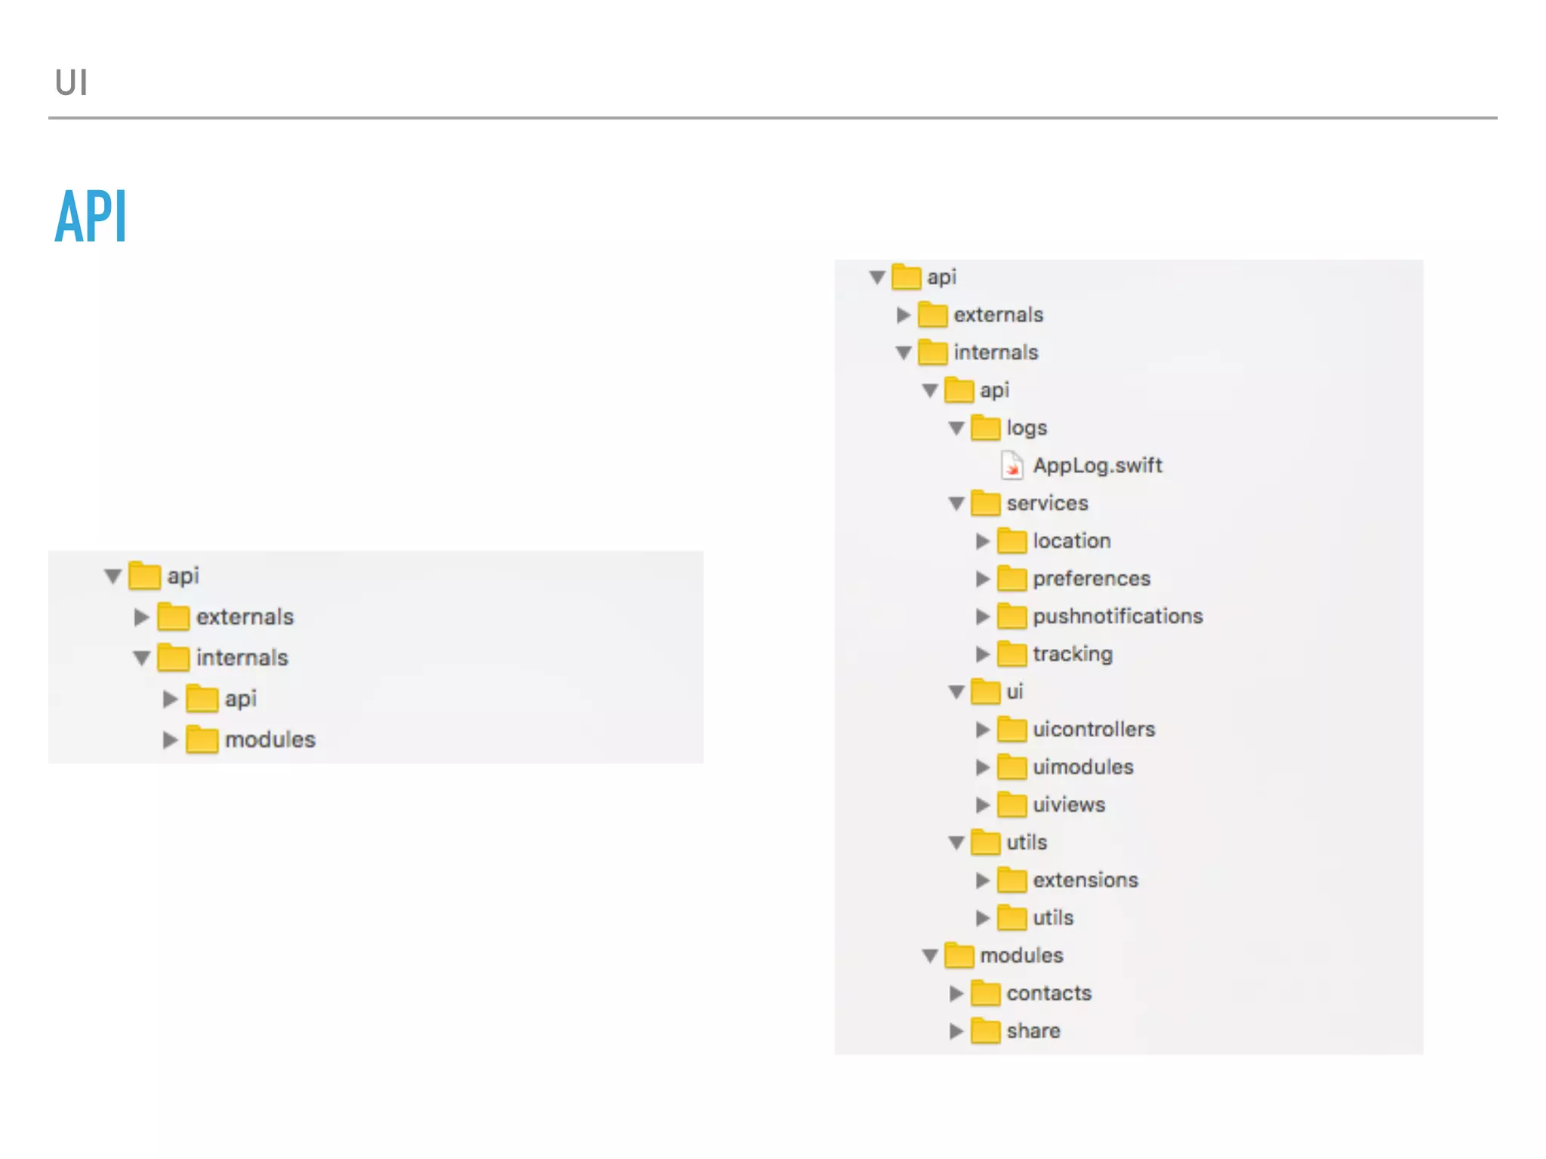Expand the tracking folder triangle
The width and height of the screenshot is (1546, 1159).
click(982, 654)
